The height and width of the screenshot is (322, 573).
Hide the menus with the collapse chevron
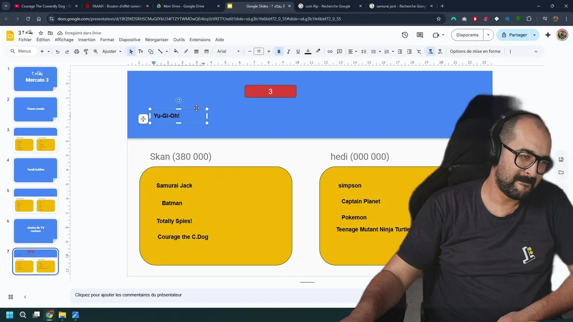[x=536, y=51]
